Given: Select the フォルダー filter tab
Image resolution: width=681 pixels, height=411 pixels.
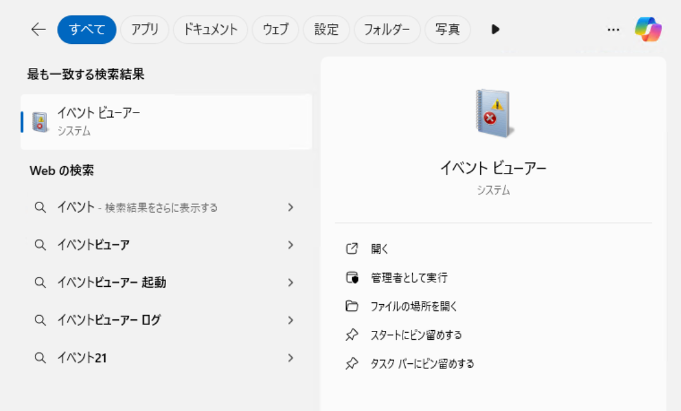Looking at the screenshot, I should click(x=387, y=30).
